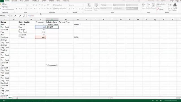Increase font size with the large A icon
This screenshot has height=102, width=181.
coord(34,5)
